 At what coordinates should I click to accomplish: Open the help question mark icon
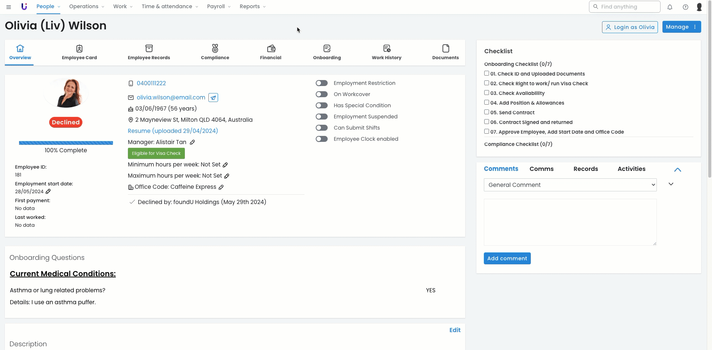click(x=685, y=7)
